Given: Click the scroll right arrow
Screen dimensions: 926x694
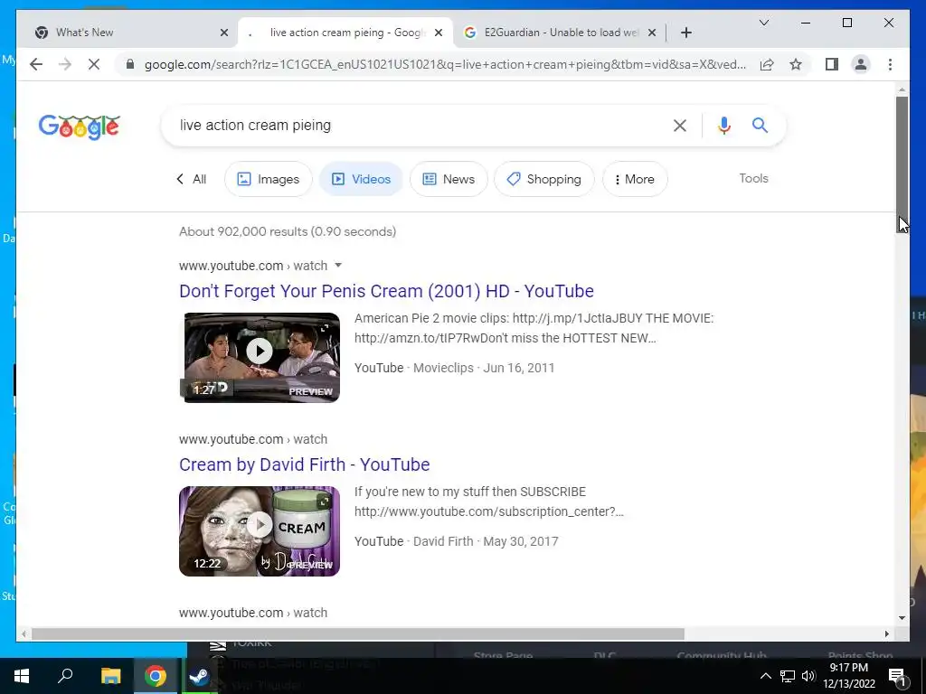Looking at the screenshot, I should 886,633.
